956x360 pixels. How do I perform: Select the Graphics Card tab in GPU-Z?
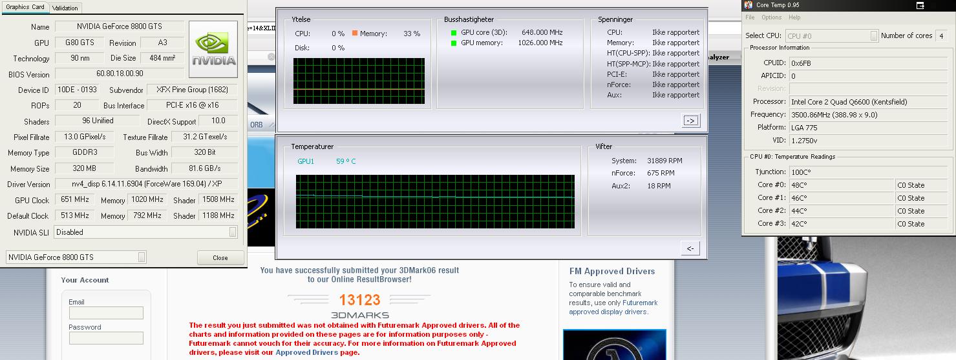click(x=25, y=7)
